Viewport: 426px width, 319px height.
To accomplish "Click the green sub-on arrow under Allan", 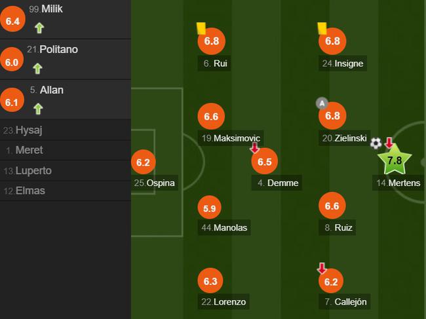I will pos(38,109).
